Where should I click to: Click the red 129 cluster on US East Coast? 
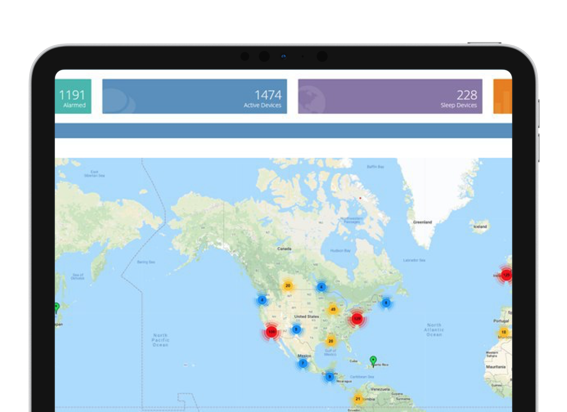click(357, 319)
